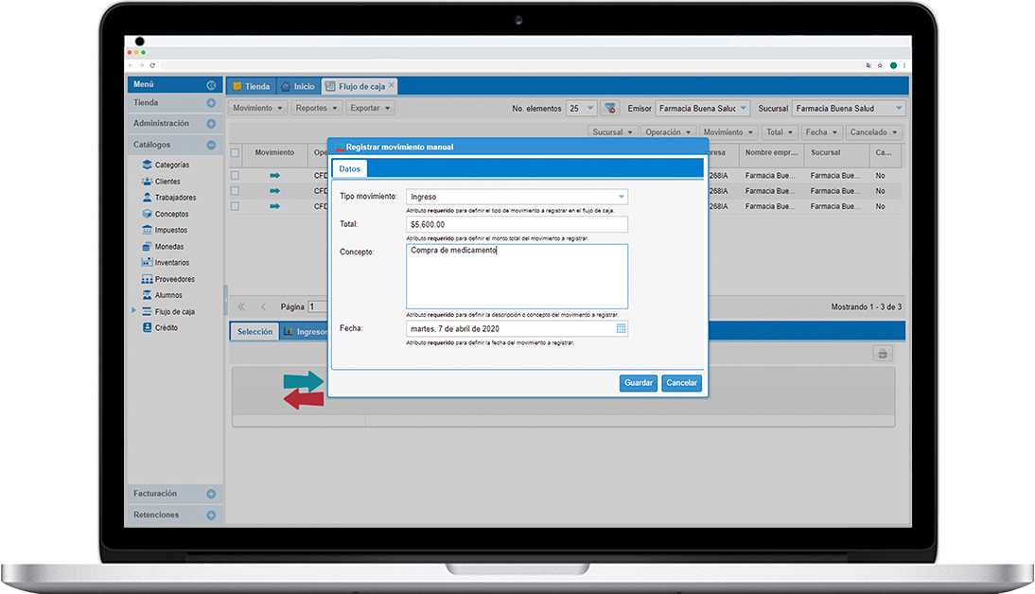This screenshot has height=594, width=1035.
Task: Collapse the Menú sidebar panel
Action: [211, 85]
